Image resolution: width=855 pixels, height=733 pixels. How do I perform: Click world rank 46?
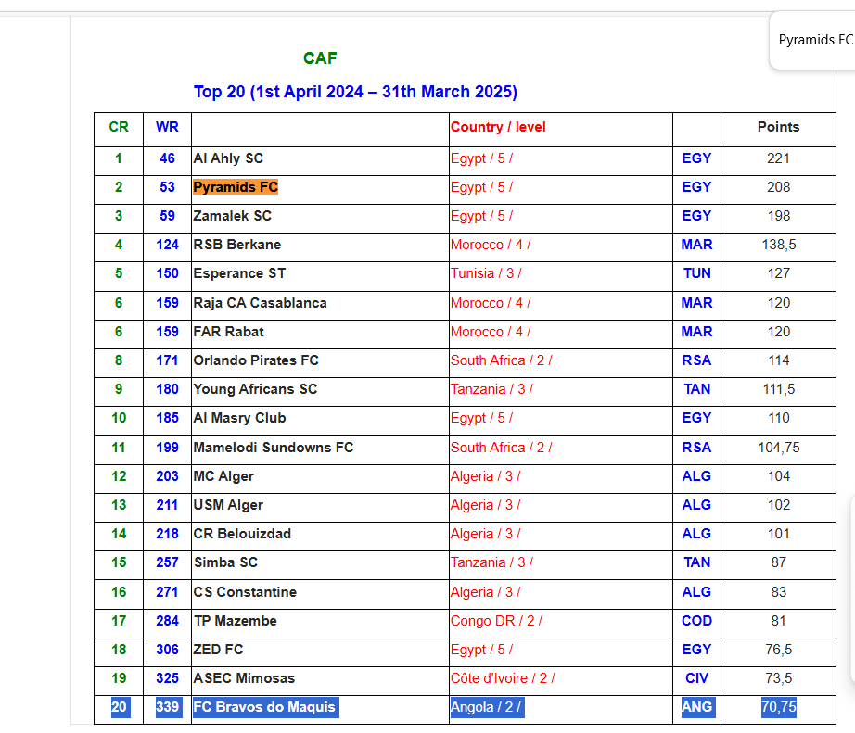pos(167,158)
